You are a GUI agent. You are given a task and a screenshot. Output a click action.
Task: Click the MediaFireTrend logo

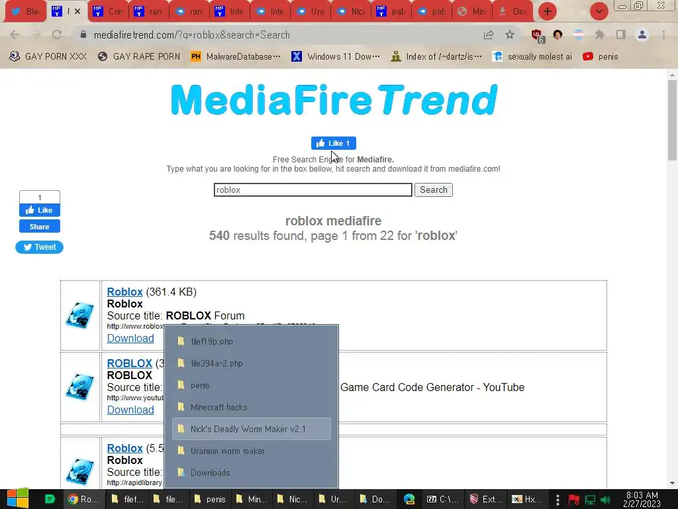coord(334,99)
